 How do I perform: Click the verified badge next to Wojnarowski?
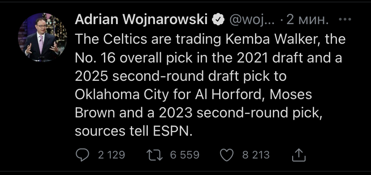point(218,20)
